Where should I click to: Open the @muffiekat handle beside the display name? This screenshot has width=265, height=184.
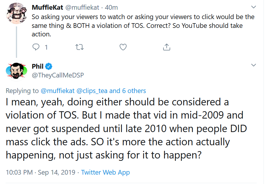(82, 7)
